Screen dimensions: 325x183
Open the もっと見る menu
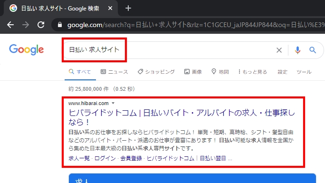click(x=252, y=72)
